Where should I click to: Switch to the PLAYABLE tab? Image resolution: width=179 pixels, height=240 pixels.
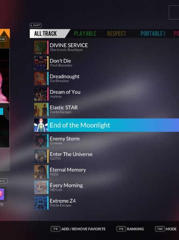[x=85, y=34]
